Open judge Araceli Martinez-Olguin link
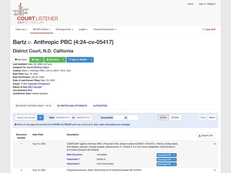This screenshot has width=231, height=173. [38, 67]
